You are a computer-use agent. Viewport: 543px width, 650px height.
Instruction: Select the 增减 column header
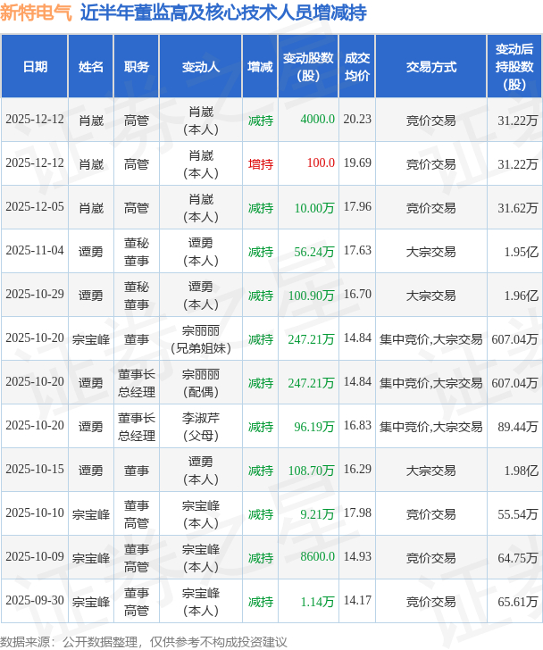260,67
